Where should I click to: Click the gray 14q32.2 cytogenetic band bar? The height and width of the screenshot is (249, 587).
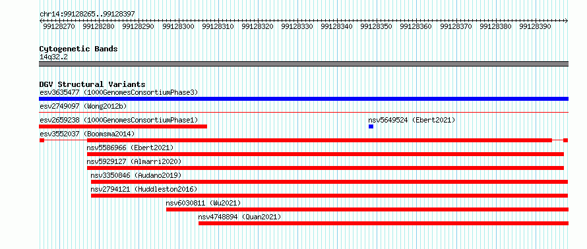pyautogui.click(x=303, y=64)
